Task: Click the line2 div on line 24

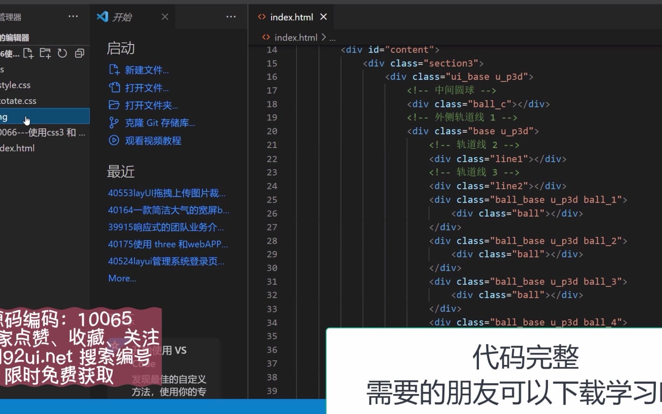Action: (x=498, y=186)
